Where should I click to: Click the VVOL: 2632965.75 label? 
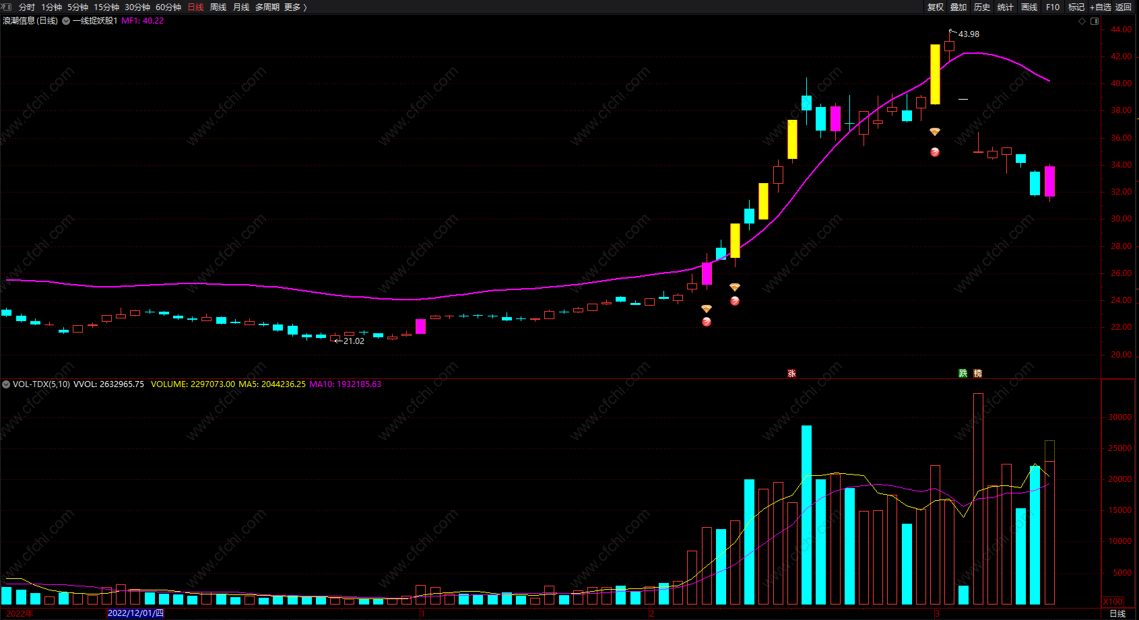[108, 384]
